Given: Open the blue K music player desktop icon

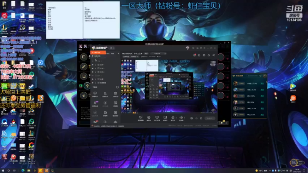Looking at the screenshot, I should [40, 63].
